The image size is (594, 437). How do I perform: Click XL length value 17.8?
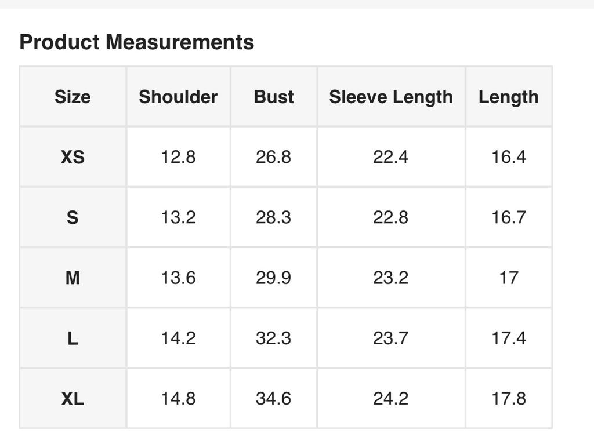point(509,398)
